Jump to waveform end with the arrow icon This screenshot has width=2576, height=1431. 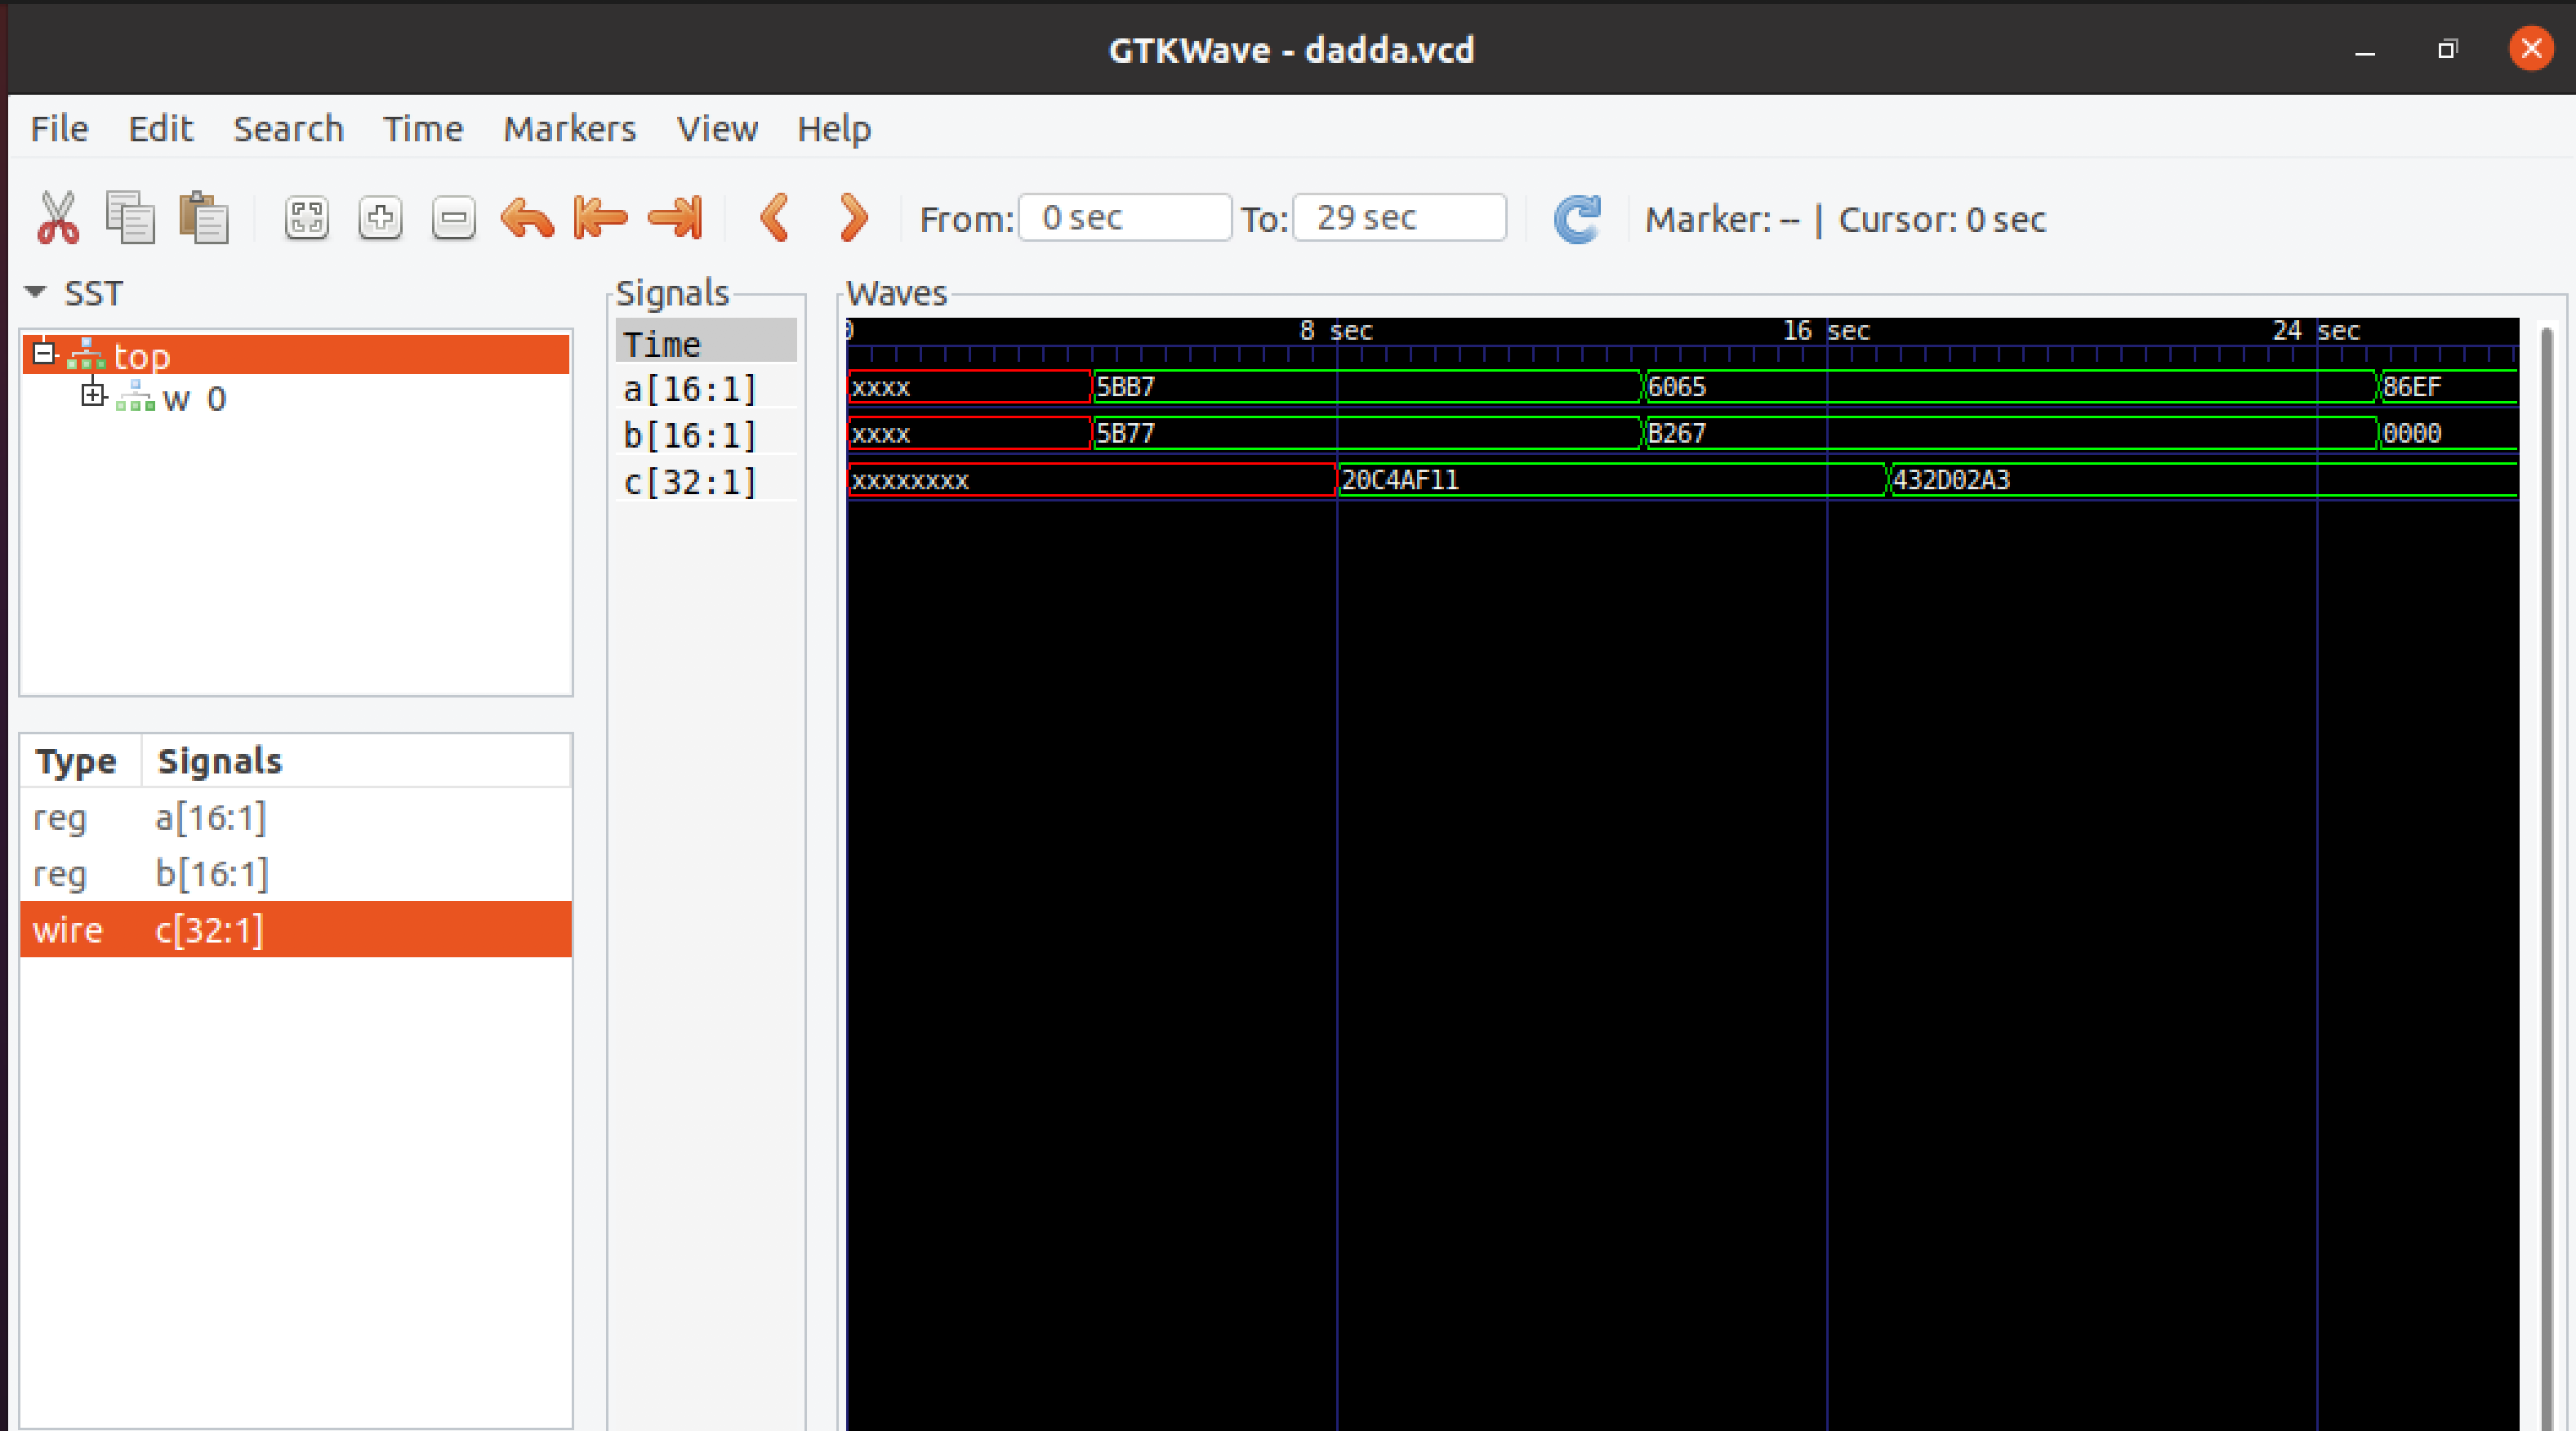[675, 217]
